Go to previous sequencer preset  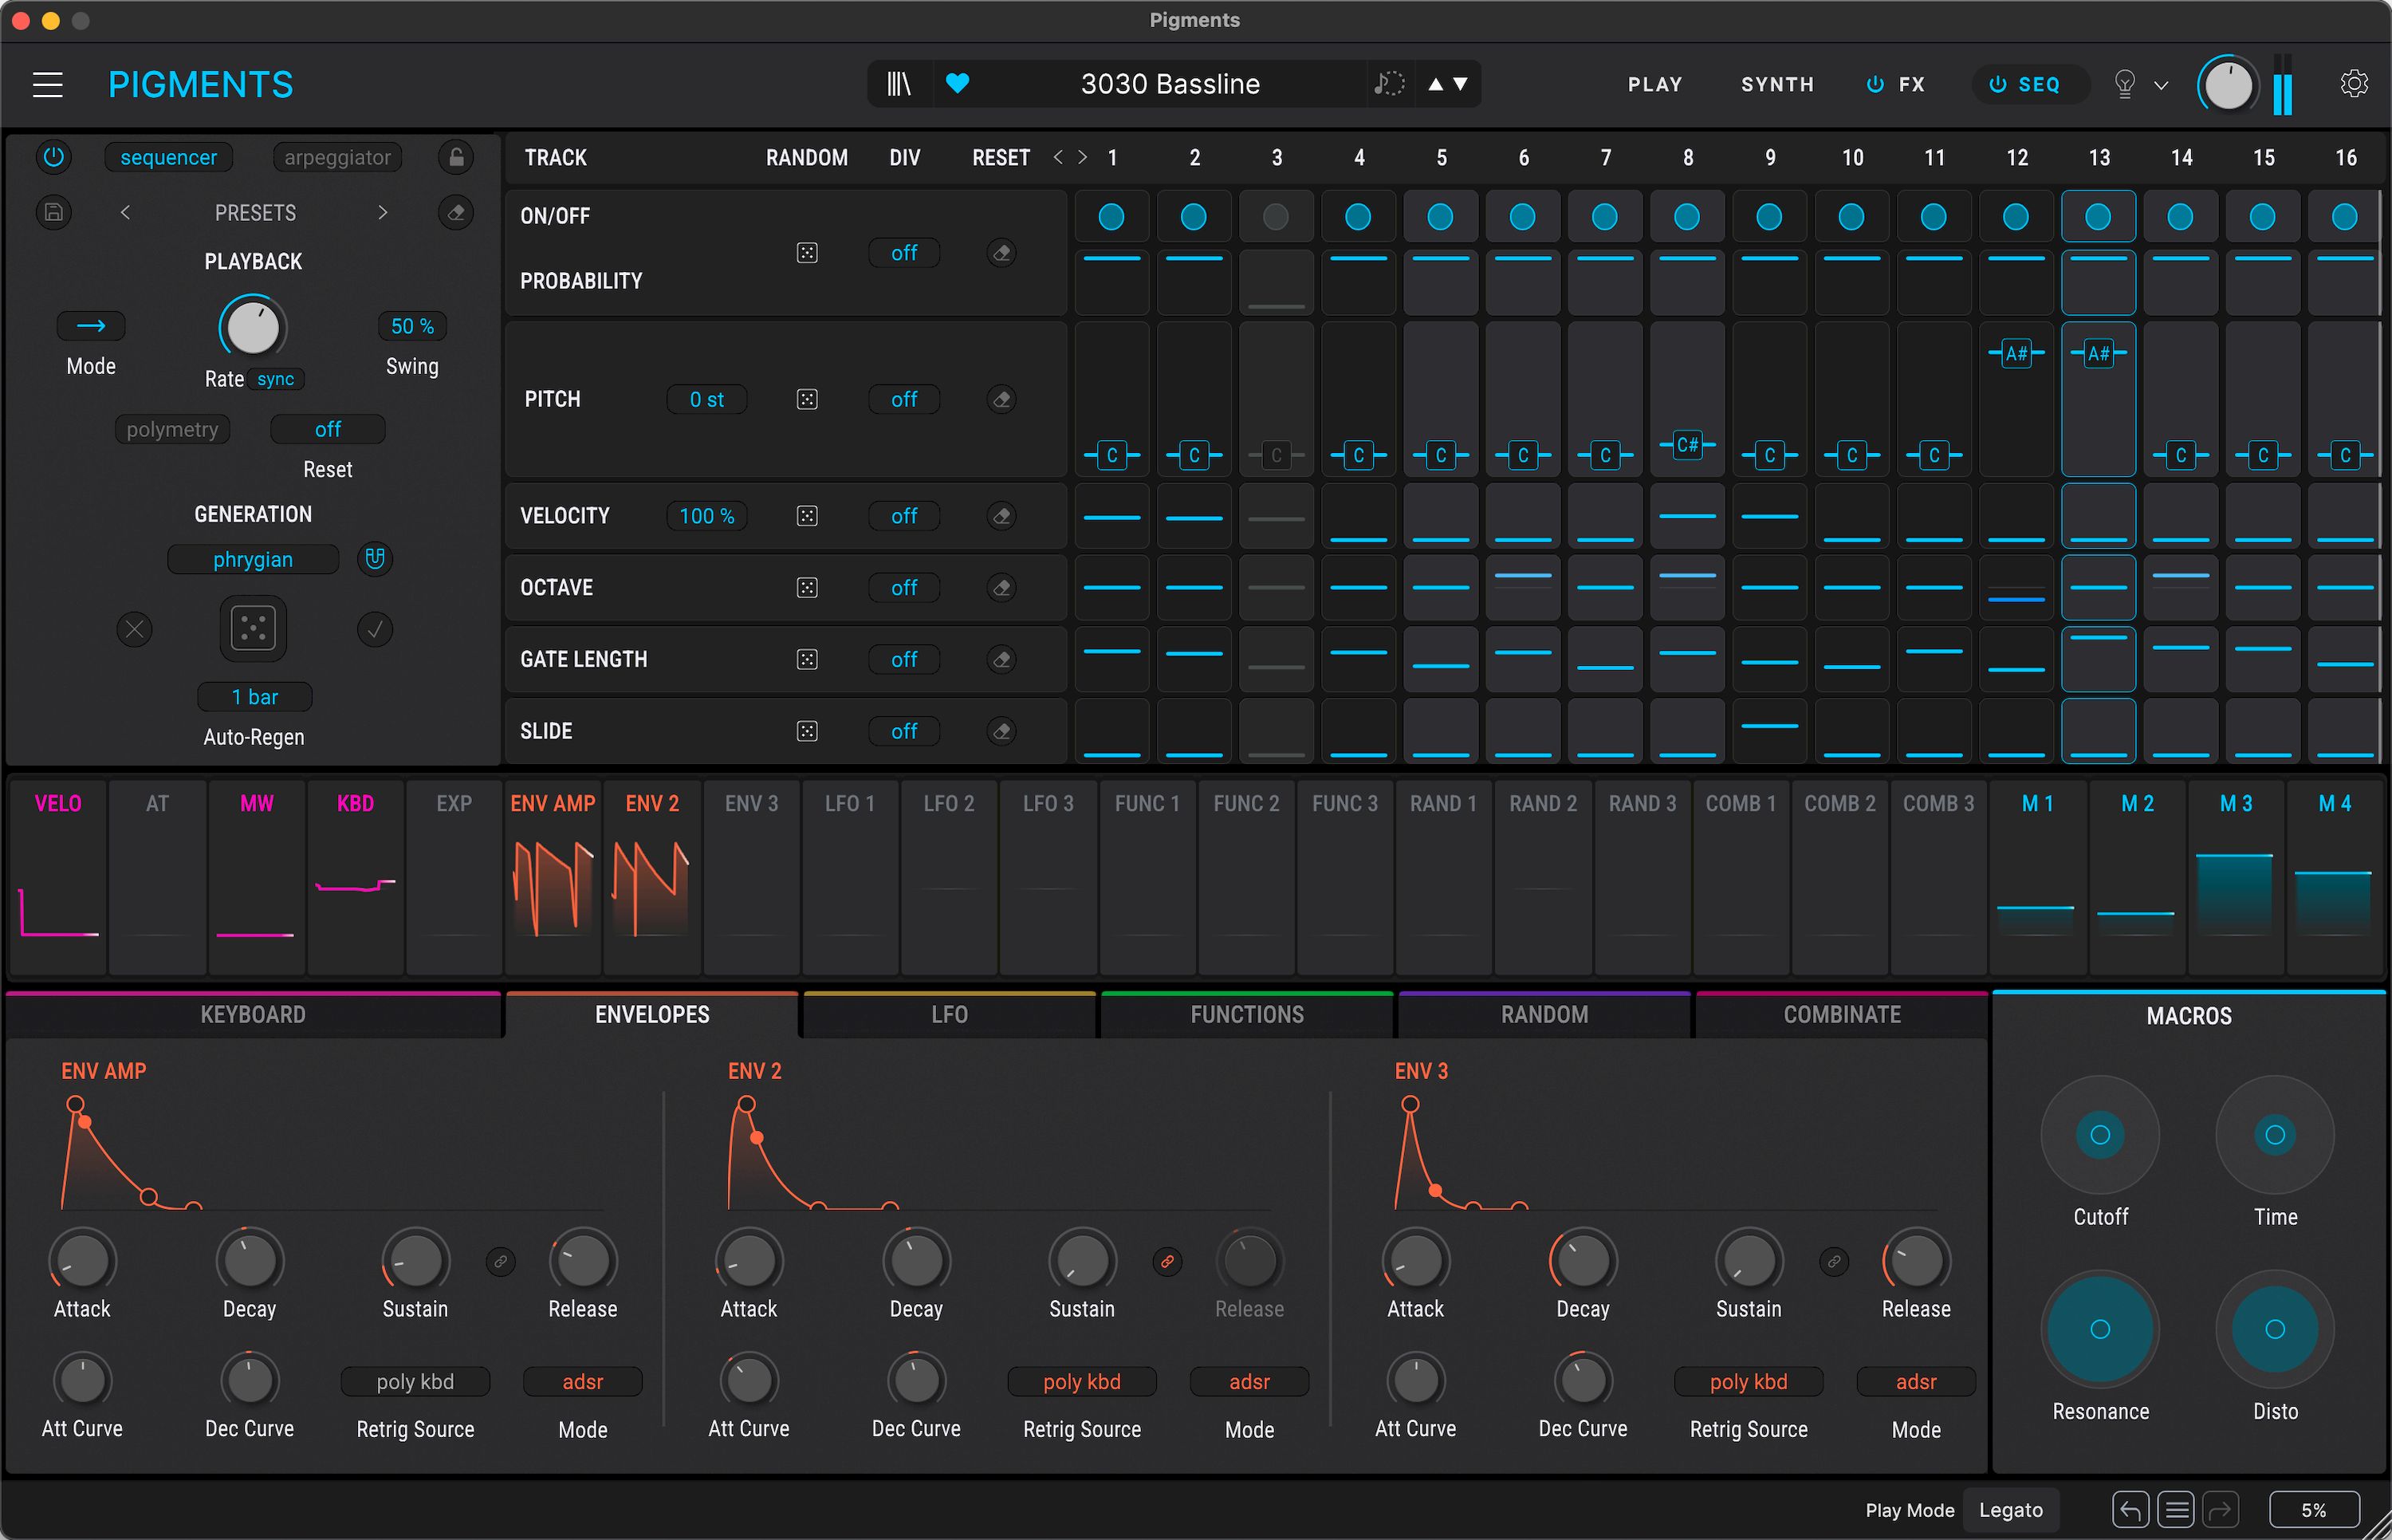click(x=125, y=212)
